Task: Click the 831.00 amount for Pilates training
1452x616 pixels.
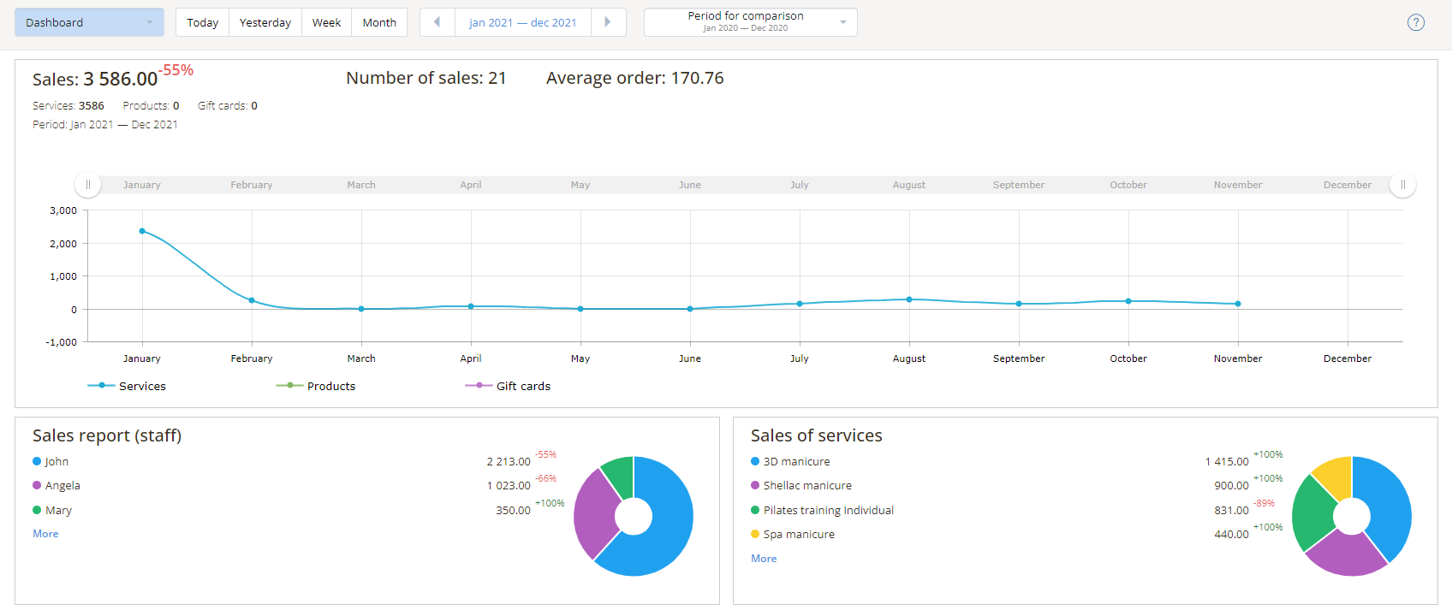Action: (x=1231, y=510)
